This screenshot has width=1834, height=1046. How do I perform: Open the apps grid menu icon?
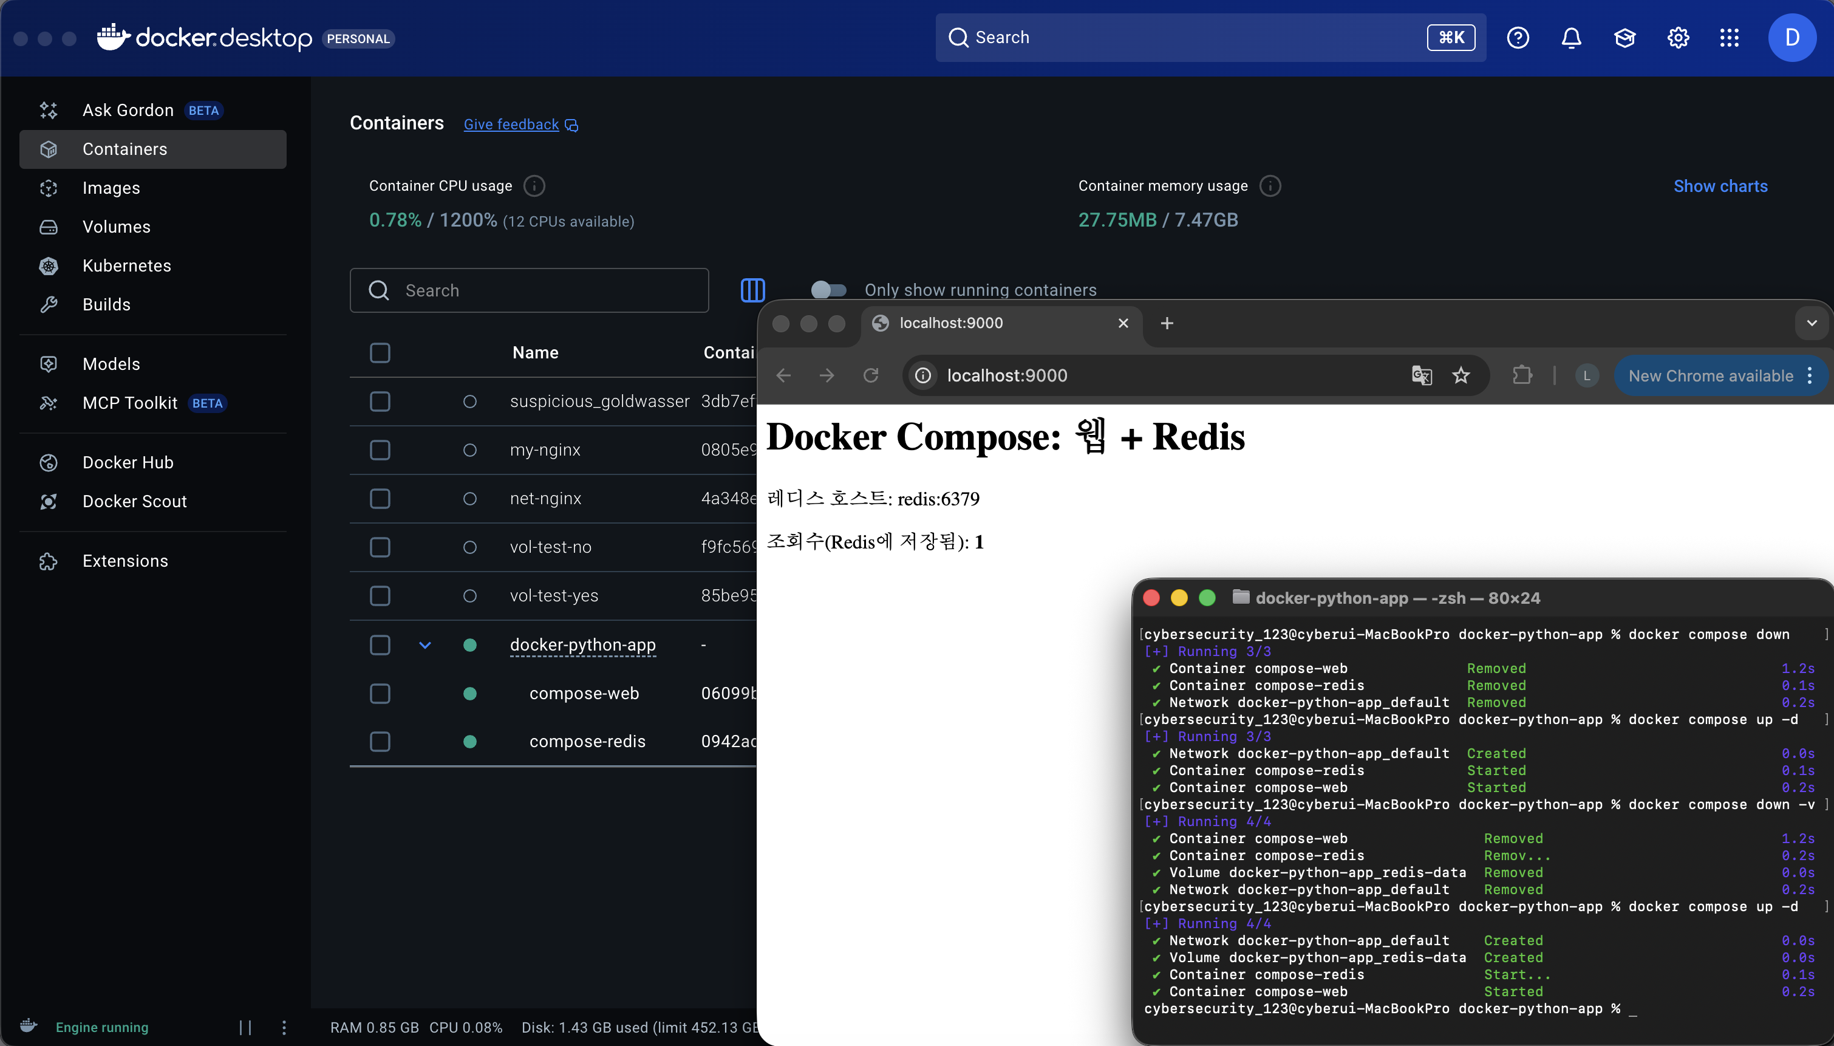pos(1730,38)
